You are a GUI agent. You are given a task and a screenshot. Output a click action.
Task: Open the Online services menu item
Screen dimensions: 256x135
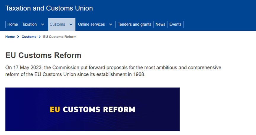tap(91, 24)
